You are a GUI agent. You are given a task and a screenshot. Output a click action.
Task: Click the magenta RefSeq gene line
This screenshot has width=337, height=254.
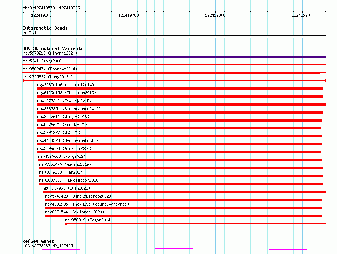tap(174, 249)
